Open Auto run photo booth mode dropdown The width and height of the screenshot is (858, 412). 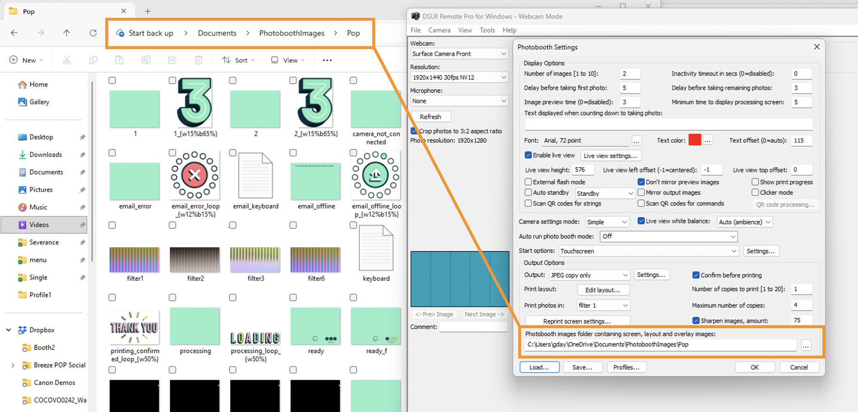pos(669,237)
